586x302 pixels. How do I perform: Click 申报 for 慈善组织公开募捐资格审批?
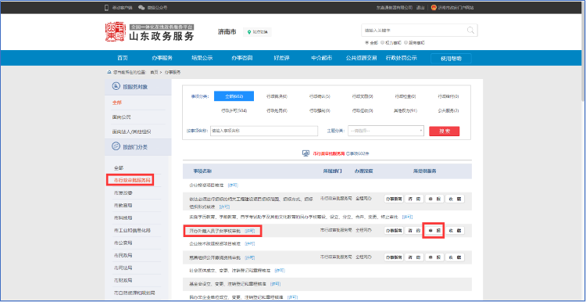click(x=434, y=257)
